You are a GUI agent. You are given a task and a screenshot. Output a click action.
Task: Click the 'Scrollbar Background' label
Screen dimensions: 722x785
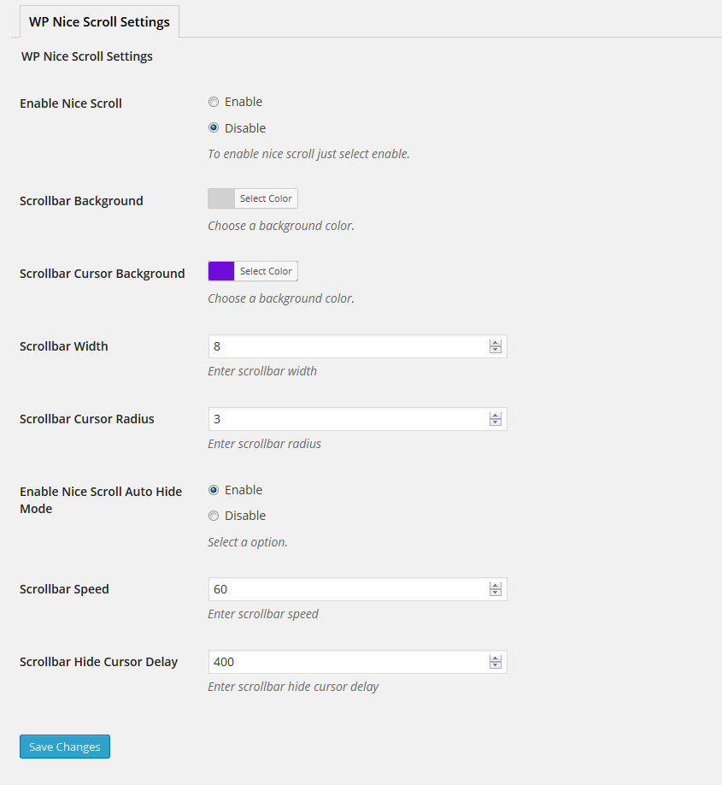[81, 201]
